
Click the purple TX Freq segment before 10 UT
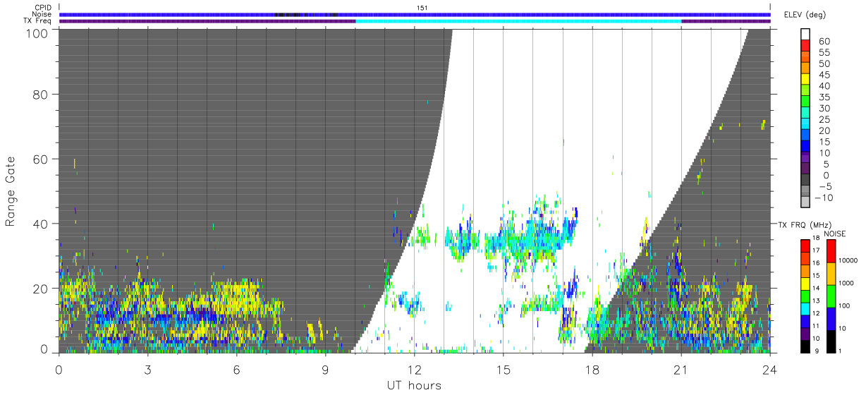pyautogui.click(x=207, y=21)
